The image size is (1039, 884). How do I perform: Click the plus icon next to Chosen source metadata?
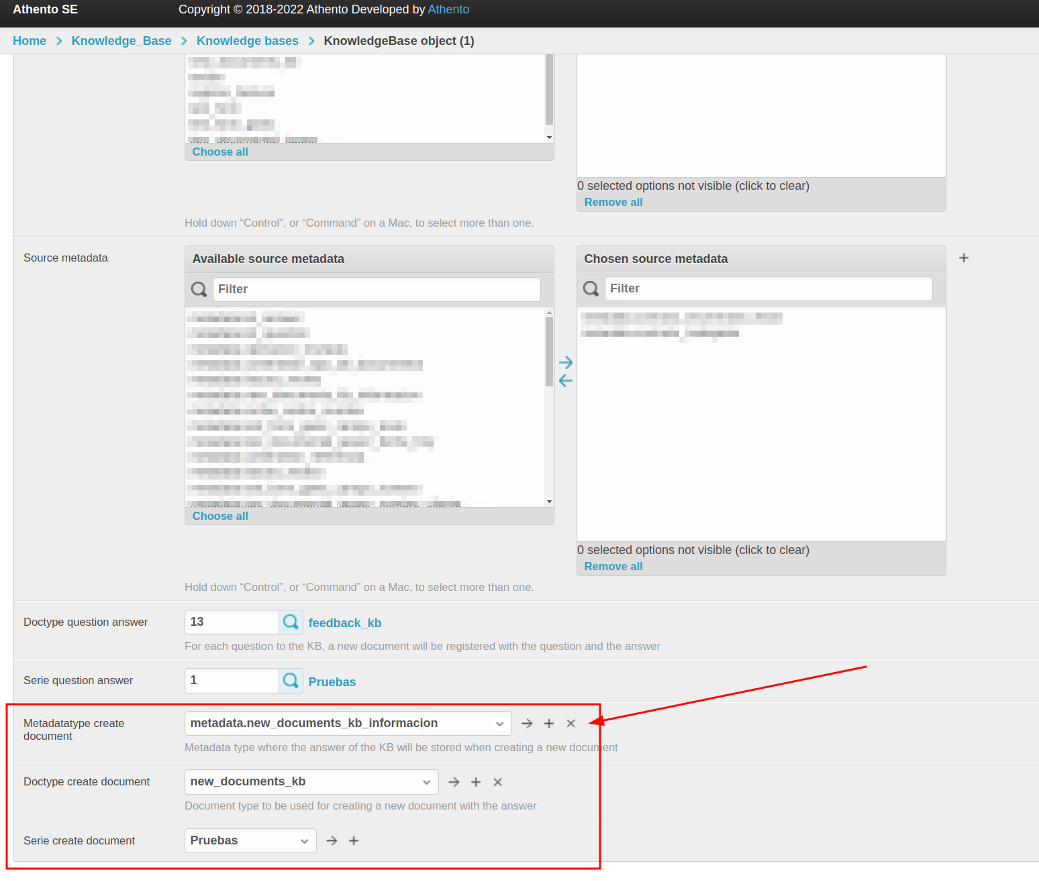[x=964, y=258]
